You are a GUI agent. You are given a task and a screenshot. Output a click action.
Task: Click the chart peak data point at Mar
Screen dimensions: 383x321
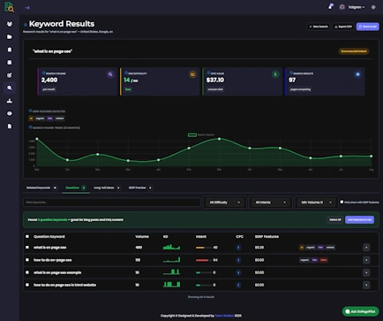pos(219,139)
